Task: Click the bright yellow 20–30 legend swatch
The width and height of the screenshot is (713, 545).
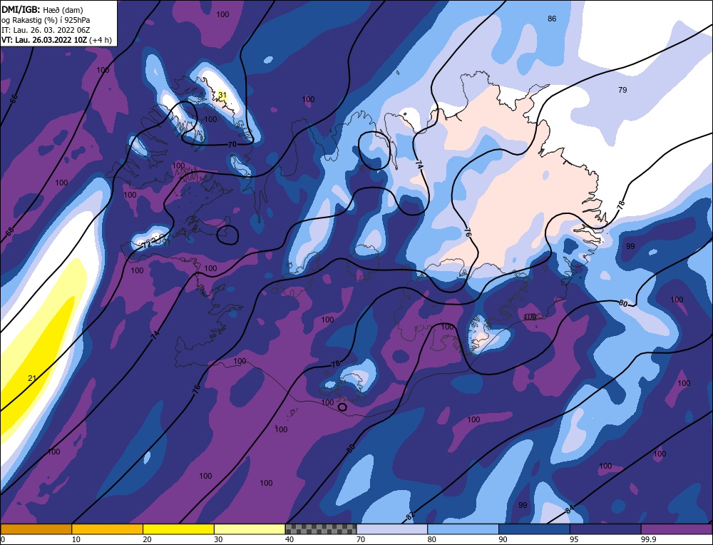Action: [178, 529]
